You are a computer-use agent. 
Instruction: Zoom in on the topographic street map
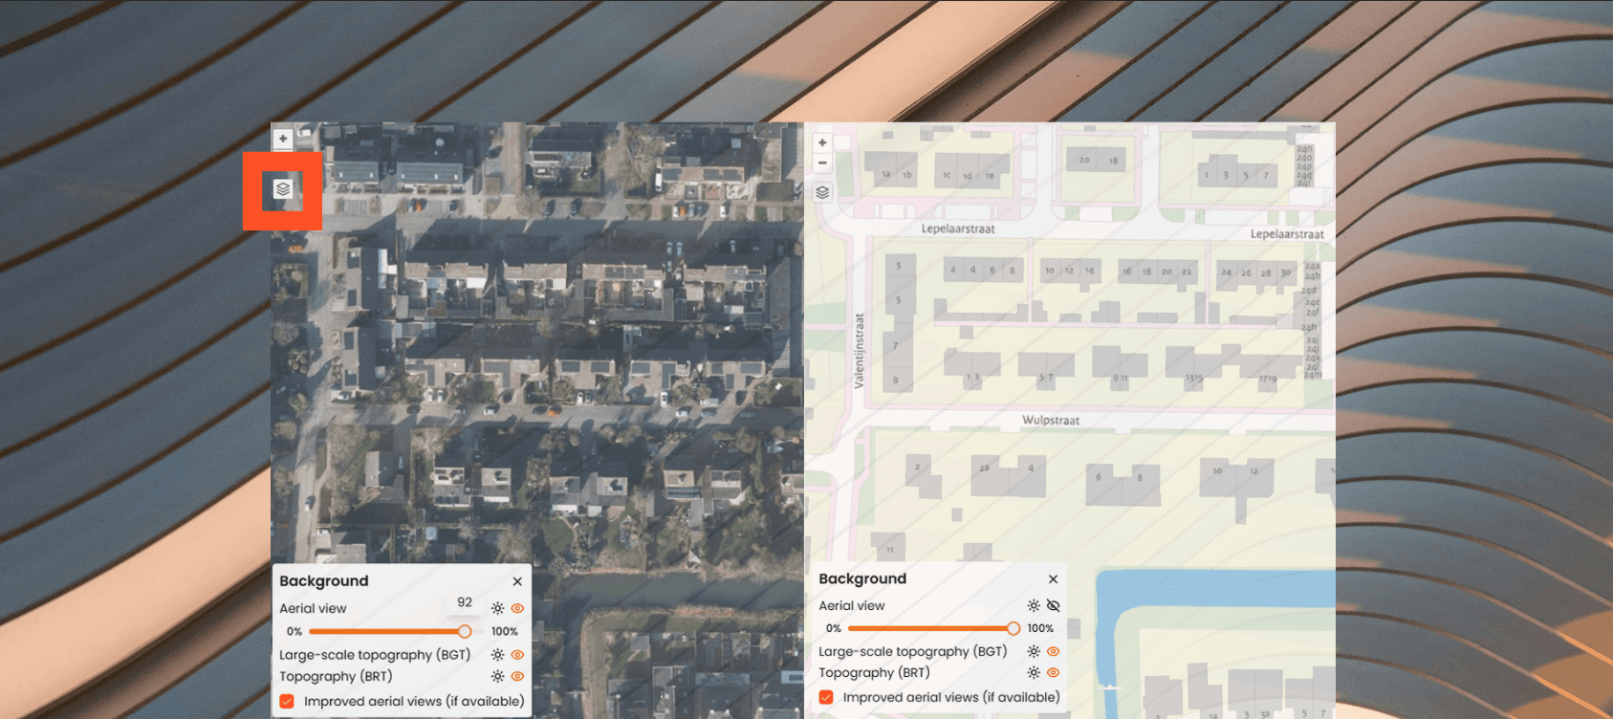coord(822,142)
